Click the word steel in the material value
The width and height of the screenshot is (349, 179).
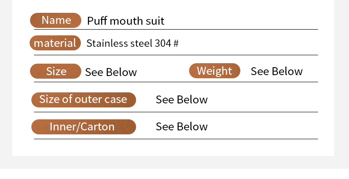click(141, 43)
